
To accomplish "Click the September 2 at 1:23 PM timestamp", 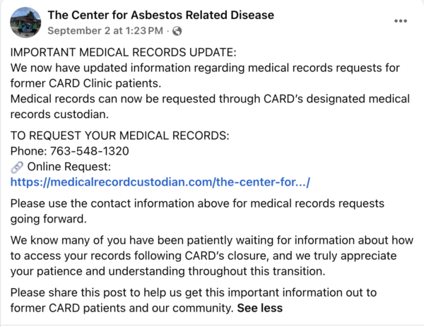I will 105,31.
